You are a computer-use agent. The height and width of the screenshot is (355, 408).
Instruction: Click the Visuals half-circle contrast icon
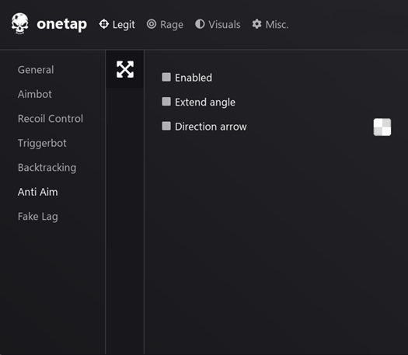pos(200,24)
